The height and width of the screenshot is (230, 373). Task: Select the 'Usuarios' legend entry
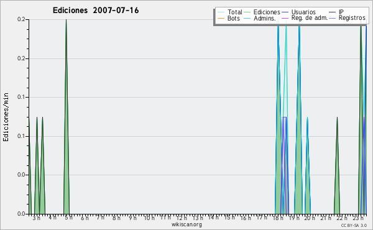[x=299, y=12]
